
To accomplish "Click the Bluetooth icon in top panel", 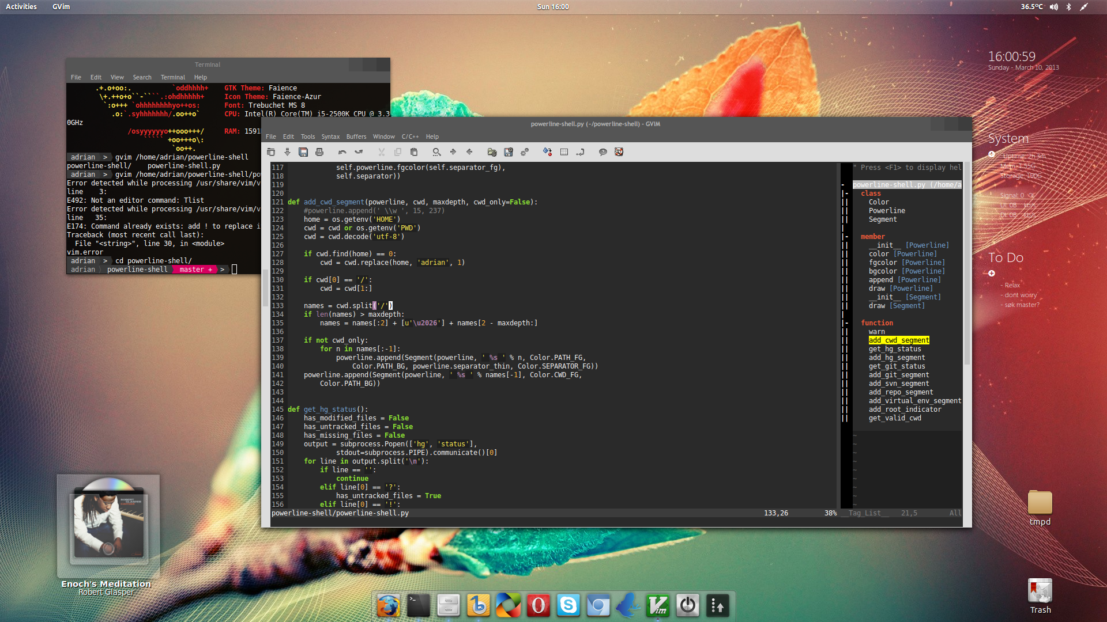I will pos(1068,7).
